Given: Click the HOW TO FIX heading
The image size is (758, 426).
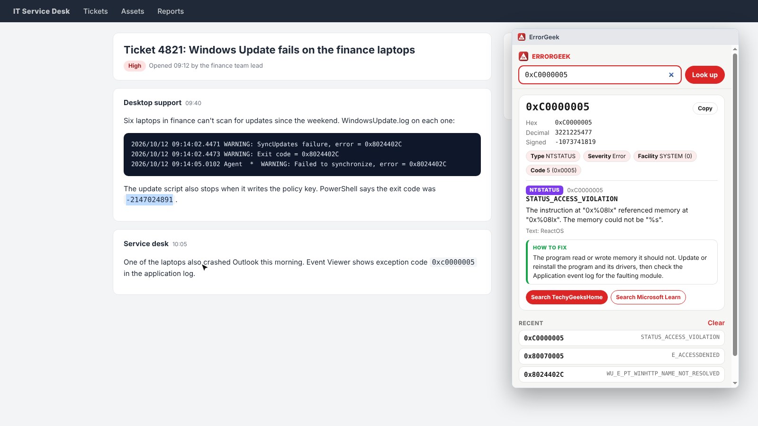Looking at the screenshot, I should pos(550,248).
